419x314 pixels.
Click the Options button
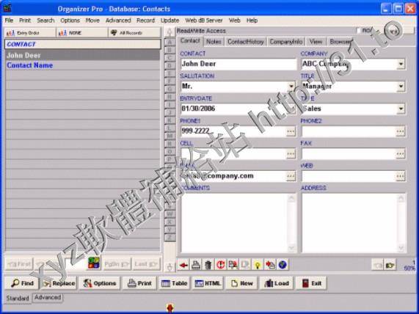99,283
